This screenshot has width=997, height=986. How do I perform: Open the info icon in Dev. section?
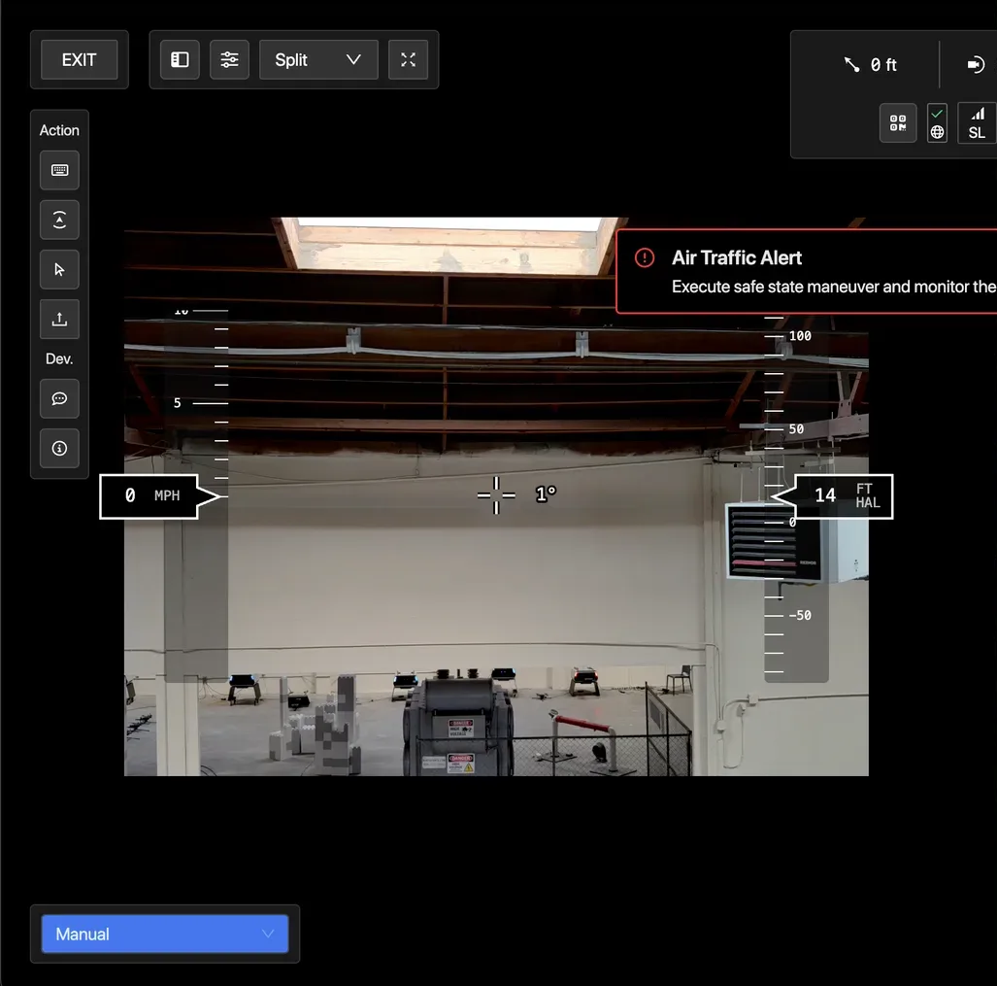point(59,448)
